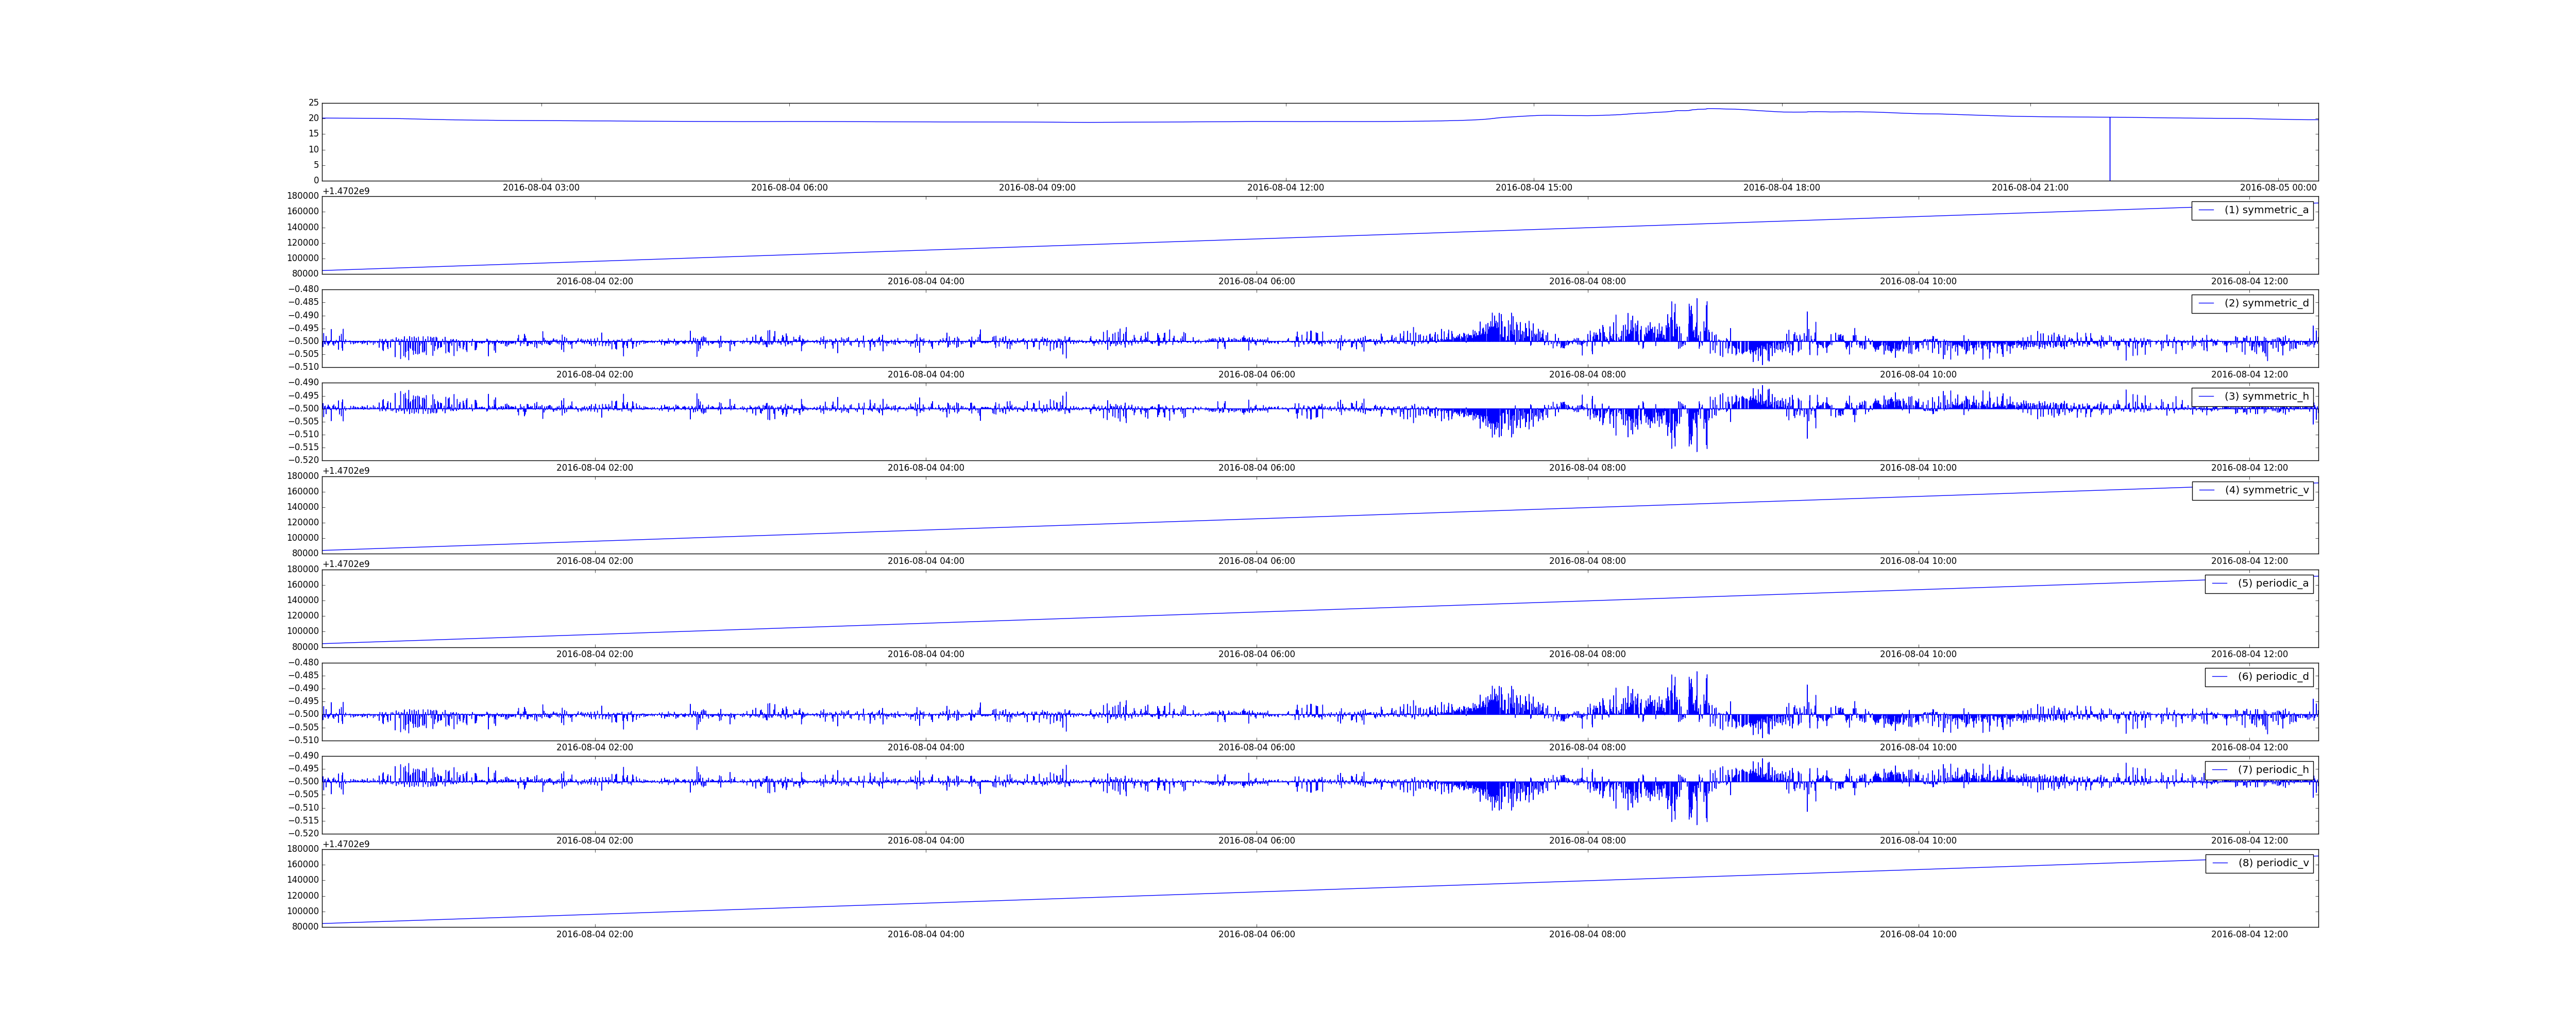Click the (1) symmetric_a legend label
The height and width of the screenshot is (1030, 2576).
tap(2266, 210)
